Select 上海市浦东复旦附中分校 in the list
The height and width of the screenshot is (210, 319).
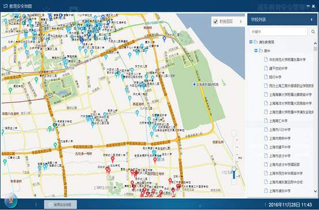click(286, 182)
